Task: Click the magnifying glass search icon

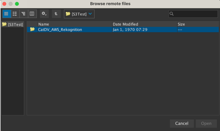Action: coord(172,14)
